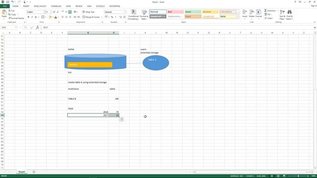Click the Undo arrow icon

click(x=12, y=2)
